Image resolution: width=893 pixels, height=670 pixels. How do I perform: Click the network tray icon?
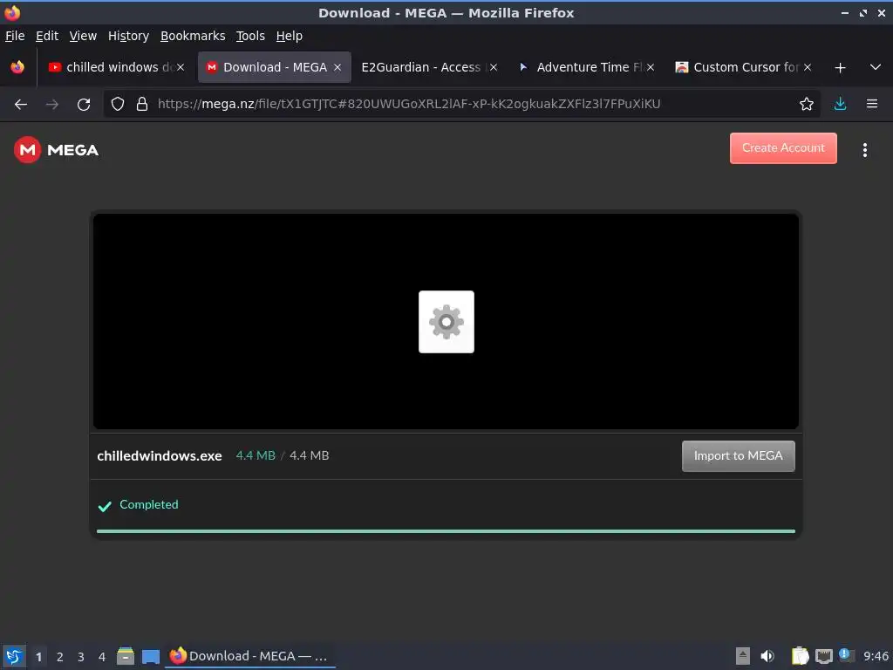(x=823, y=657)
